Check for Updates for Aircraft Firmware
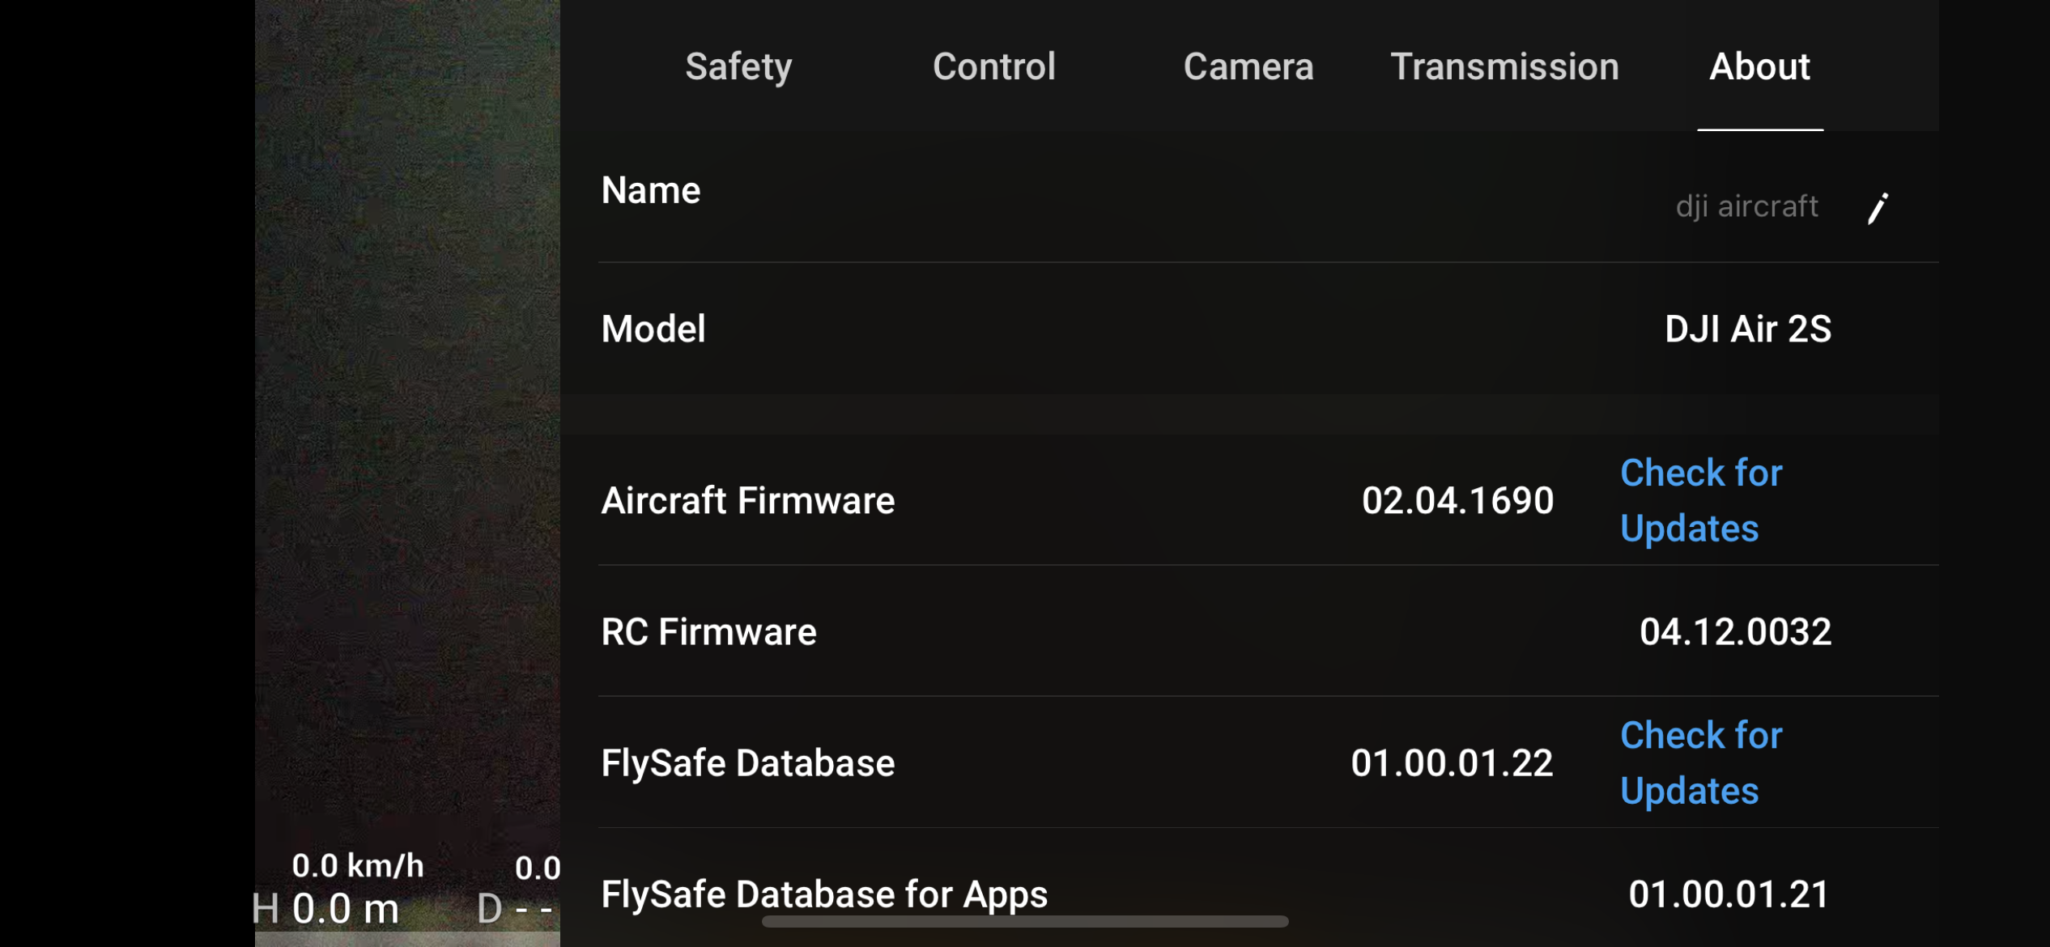Viewport: 2050px width, 947px height. tap(1701, 500)
